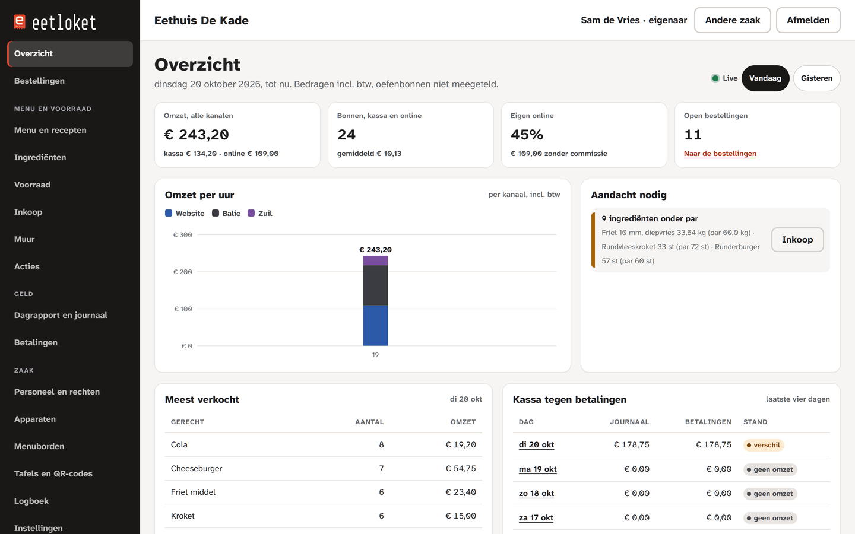855x534 pixels.
Task: Open the Muur section
Action: point(70,240)
